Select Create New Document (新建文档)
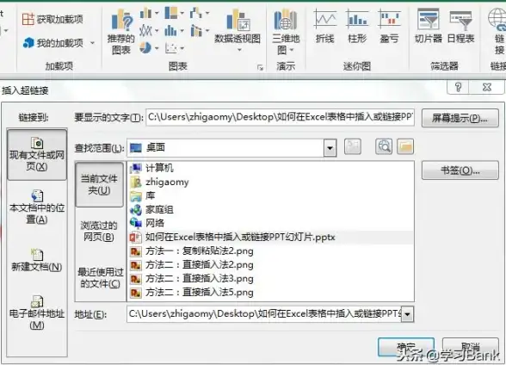The height and width of the screenshot is (365, 506). [x=37, y=260]
